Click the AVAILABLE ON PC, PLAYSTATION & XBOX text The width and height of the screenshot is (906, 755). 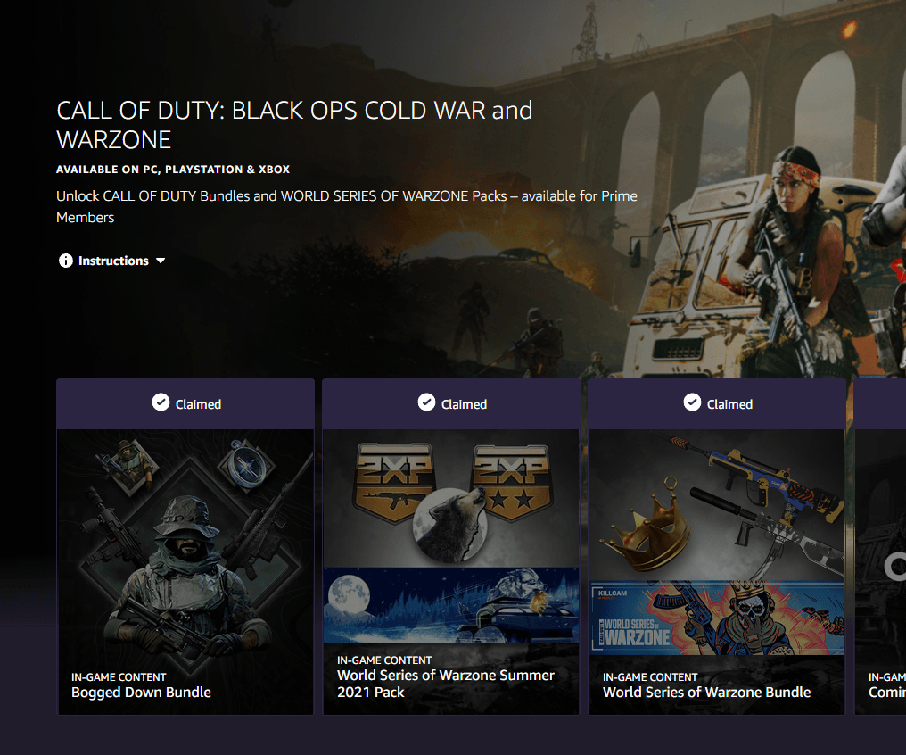pos(173,170)
